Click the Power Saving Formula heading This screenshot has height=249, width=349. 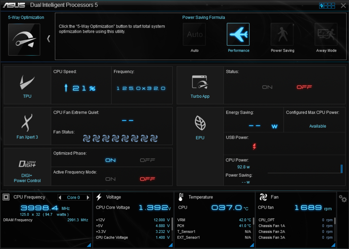(204, 17)
